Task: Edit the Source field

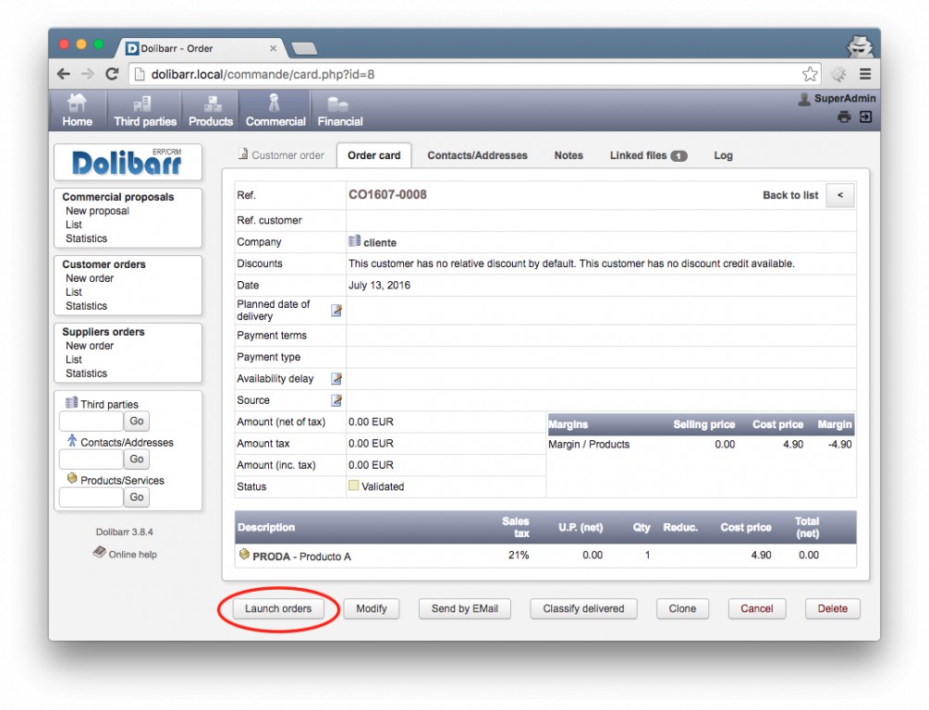Action: point(336,400)
